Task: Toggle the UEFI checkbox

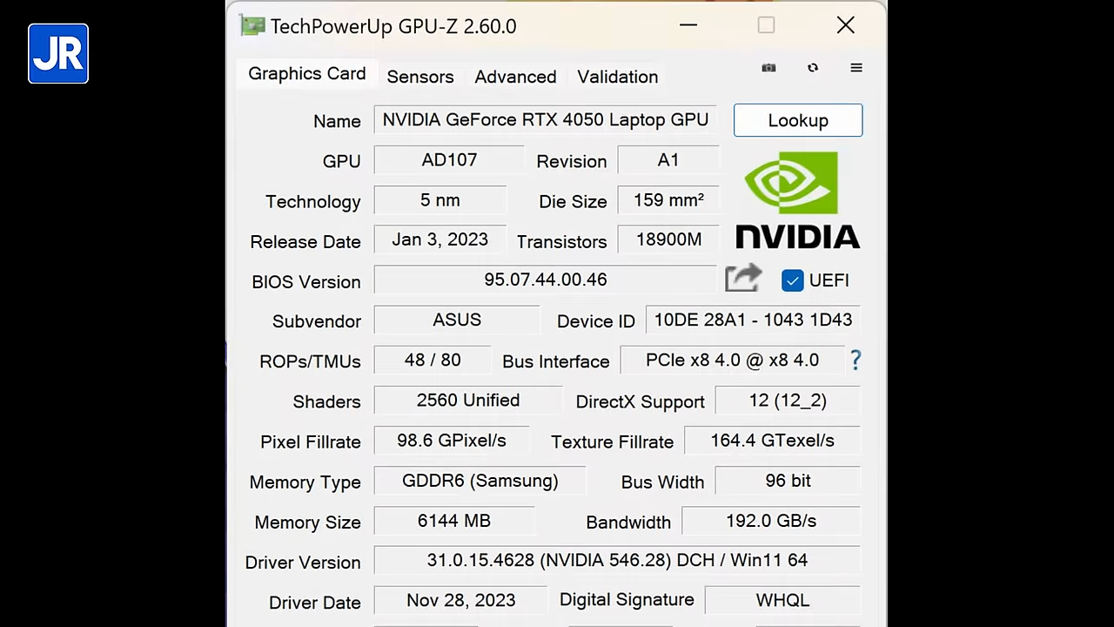Action: [792, 280]
